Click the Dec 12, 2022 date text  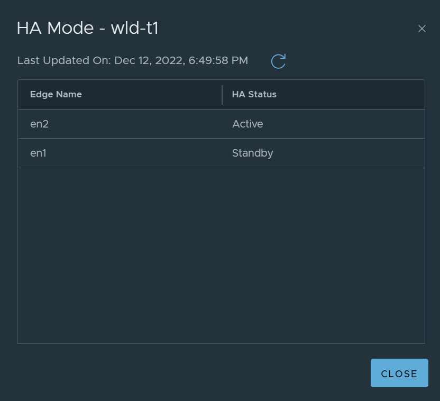150,61
